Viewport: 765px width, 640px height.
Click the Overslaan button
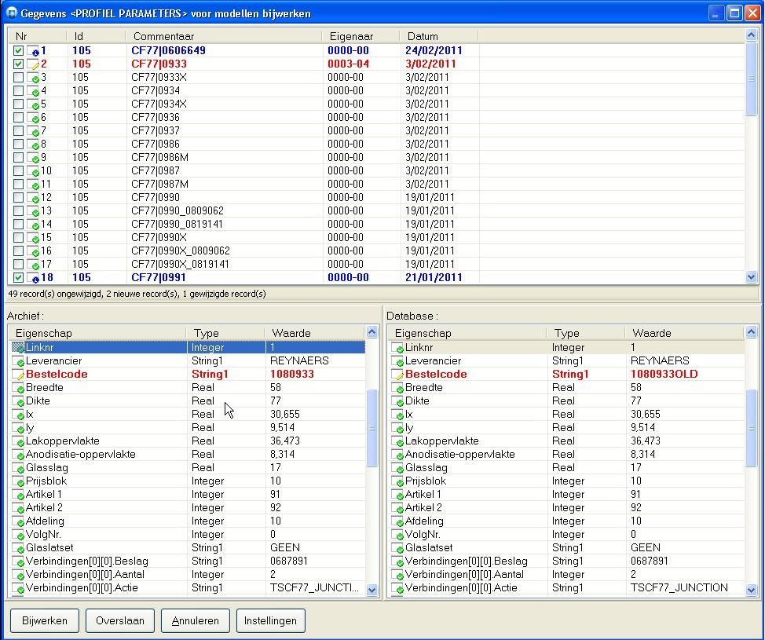pos(120,620)
